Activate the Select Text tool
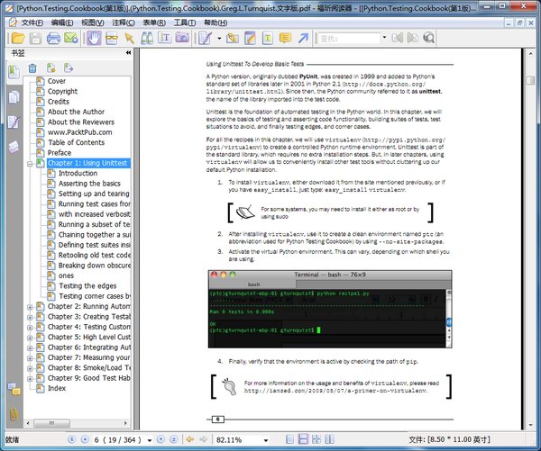The image size is (541, 451). 165,38
